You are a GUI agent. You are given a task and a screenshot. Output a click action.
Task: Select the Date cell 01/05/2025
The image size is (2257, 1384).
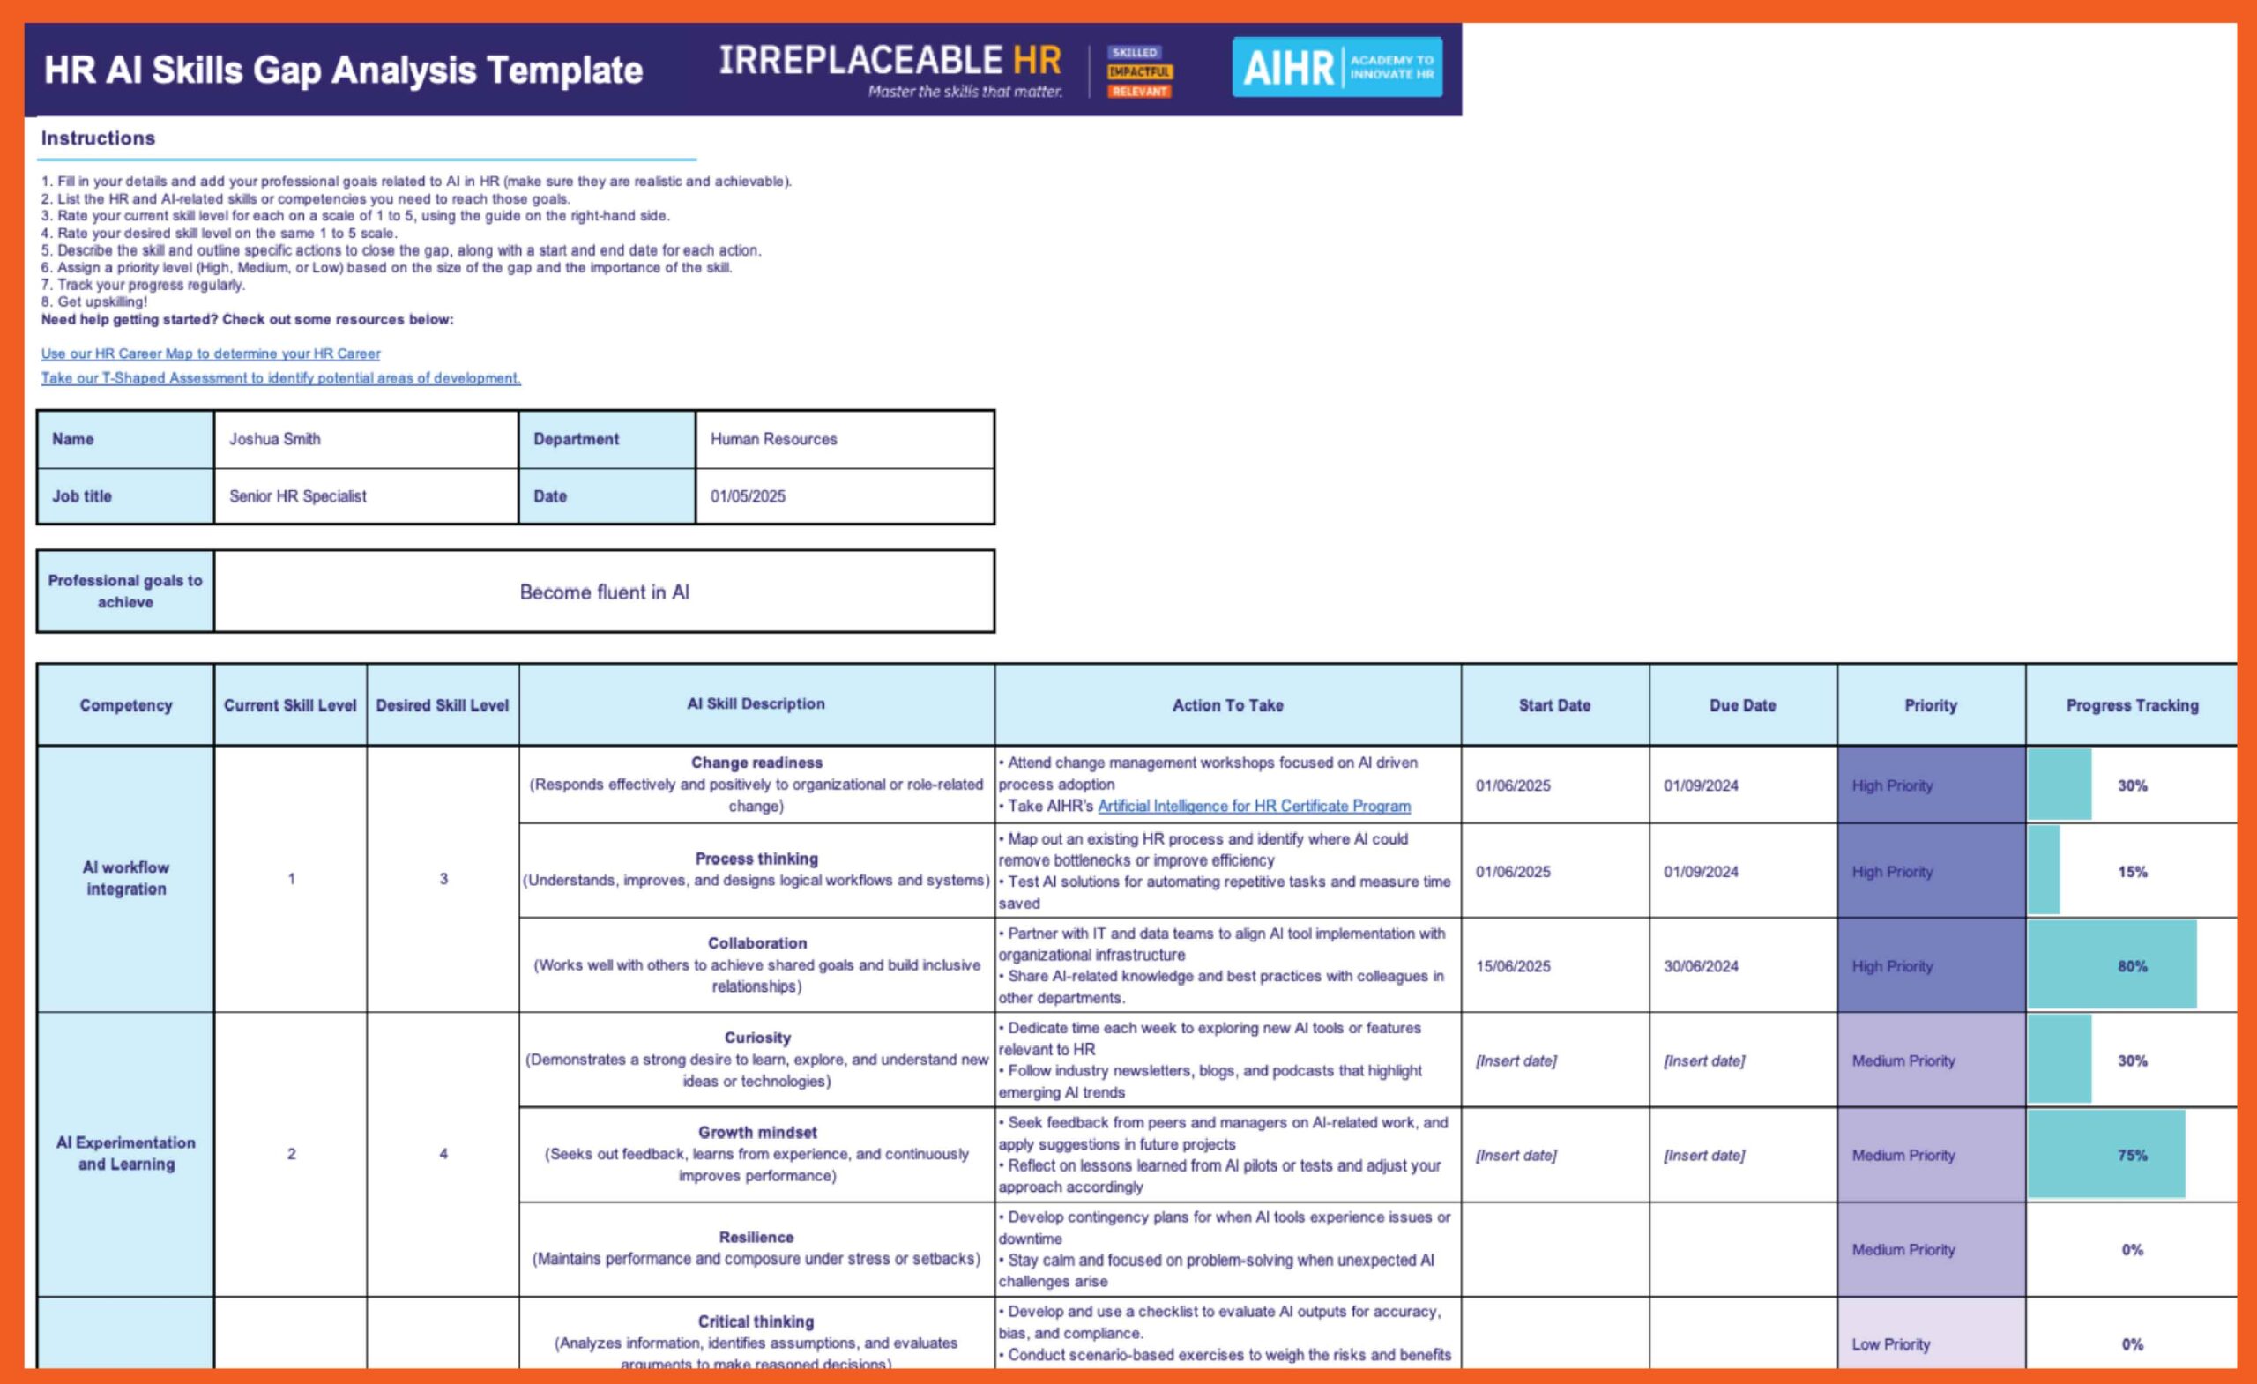coord(845,496)
